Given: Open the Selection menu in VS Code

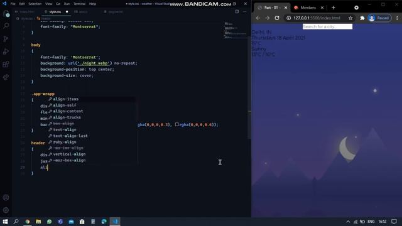Looking at the screenshot, I should click(35, 4).
